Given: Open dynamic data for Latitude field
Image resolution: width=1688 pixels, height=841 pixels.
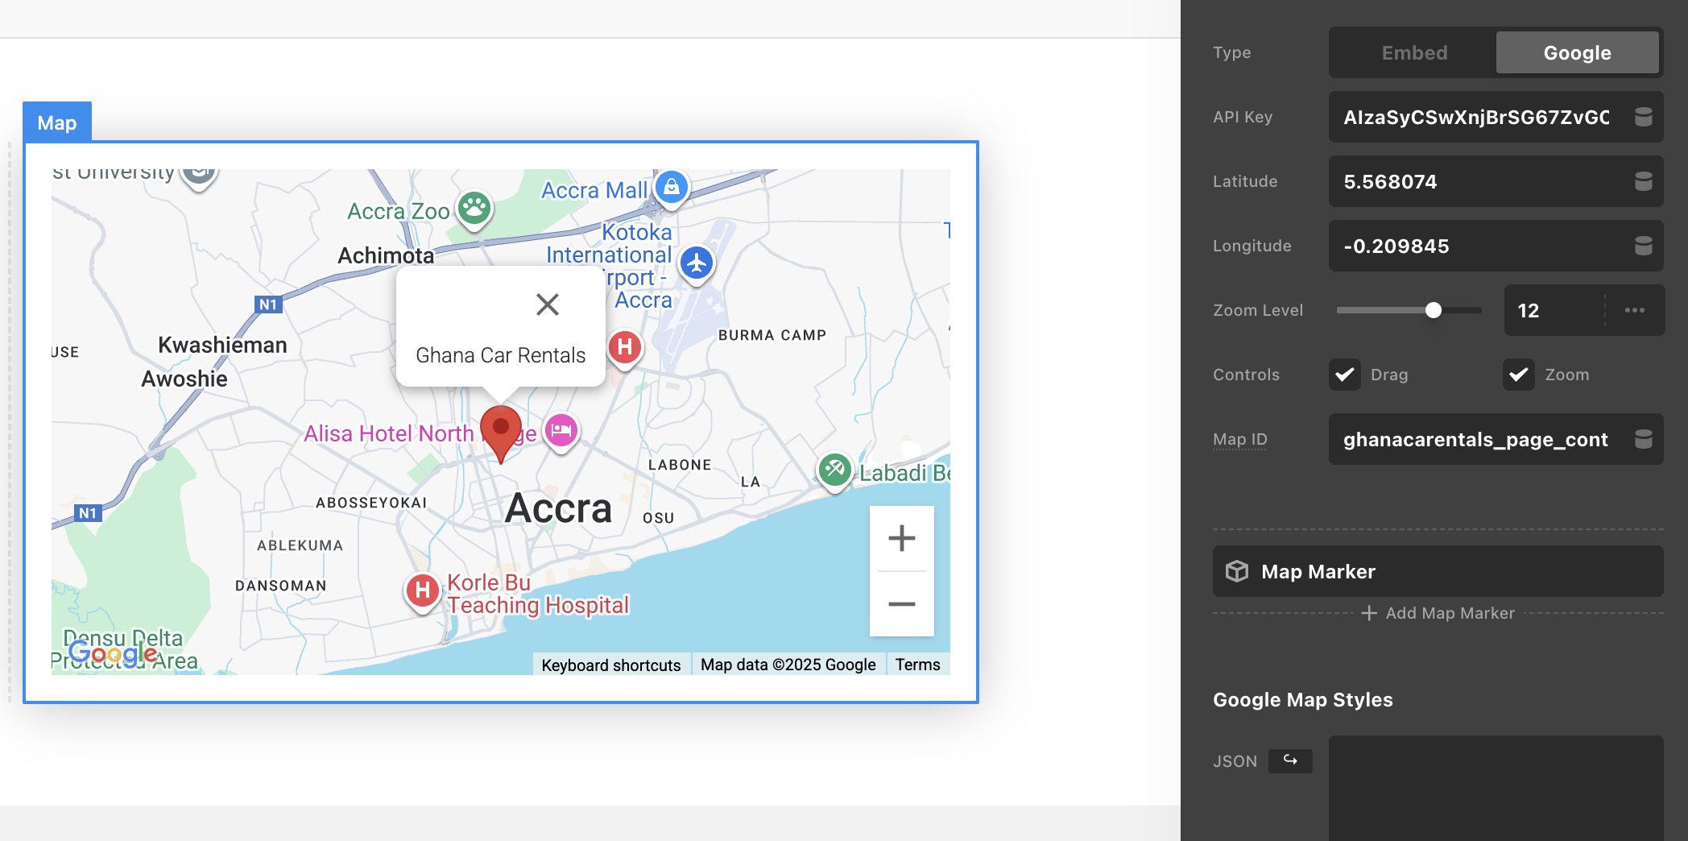Looking at the screenshot, I should pos(1644,181).
